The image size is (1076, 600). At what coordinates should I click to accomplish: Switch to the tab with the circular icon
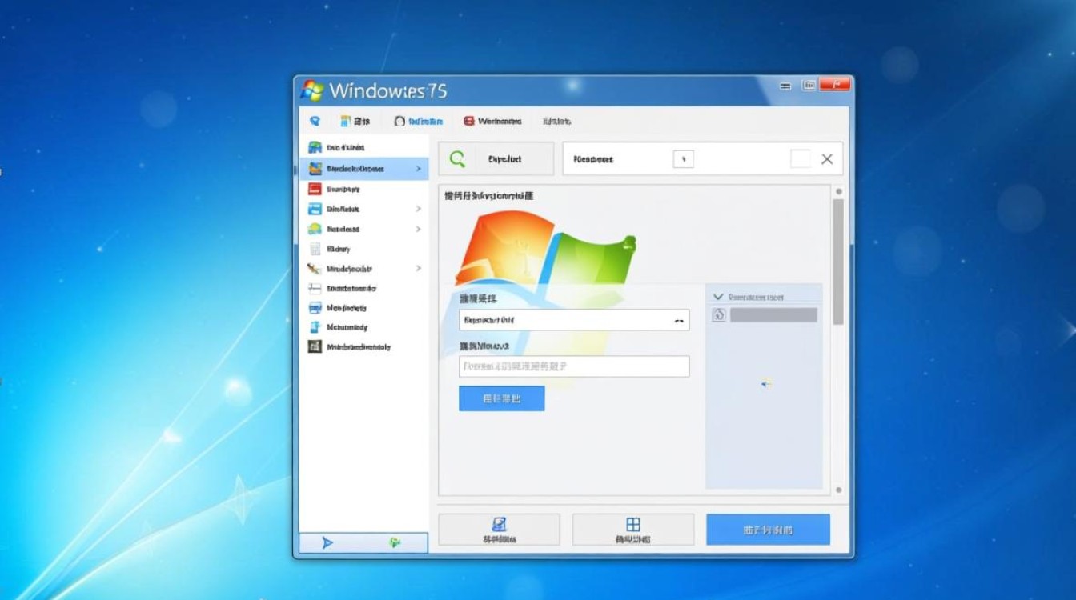pos(418,121)
